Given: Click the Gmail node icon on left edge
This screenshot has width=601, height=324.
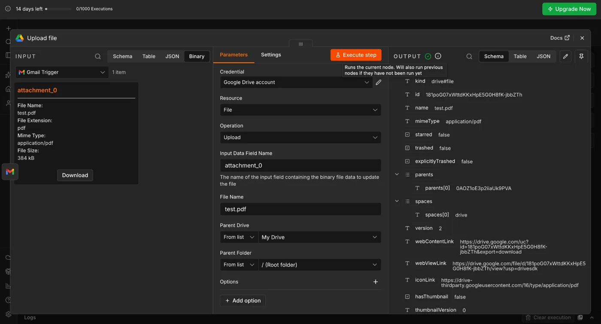Looking at the screenshot, I should coord(10,172).
